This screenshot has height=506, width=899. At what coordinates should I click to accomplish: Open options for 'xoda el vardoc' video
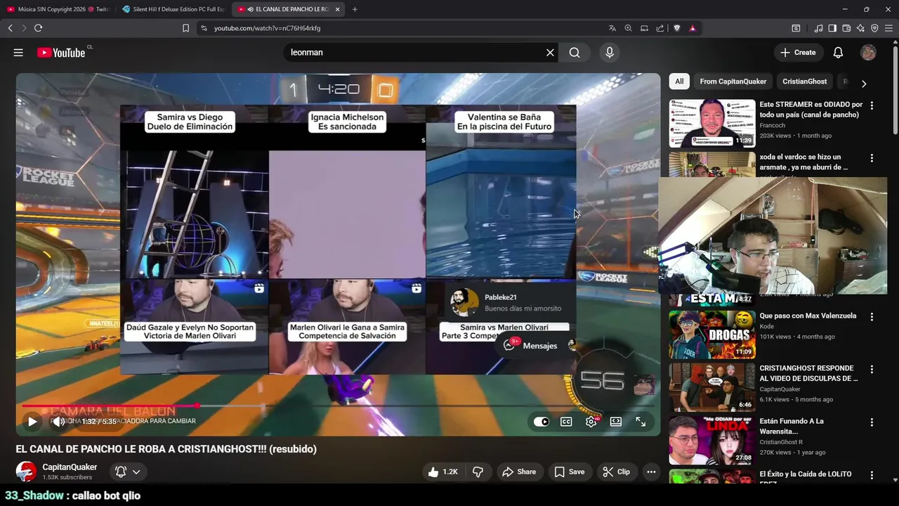pyautogui.click(x=872, y=158)
